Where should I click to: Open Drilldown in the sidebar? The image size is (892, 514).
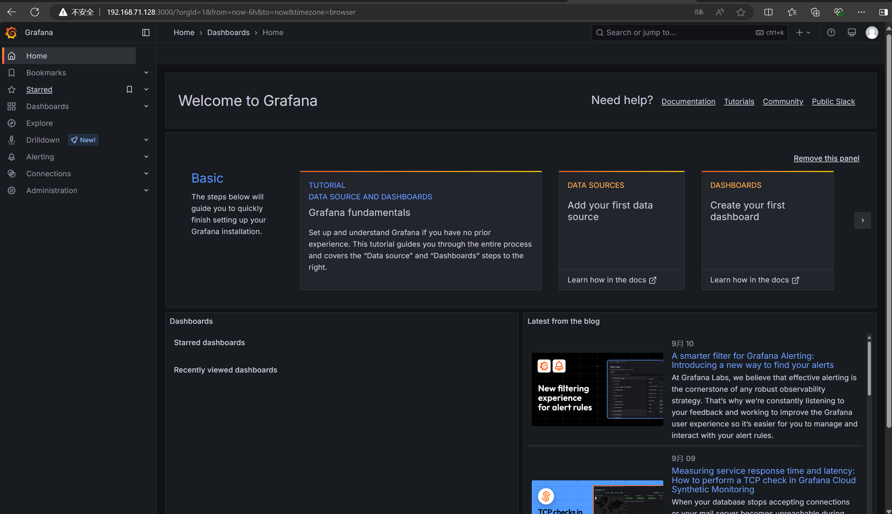pos(43,140)
